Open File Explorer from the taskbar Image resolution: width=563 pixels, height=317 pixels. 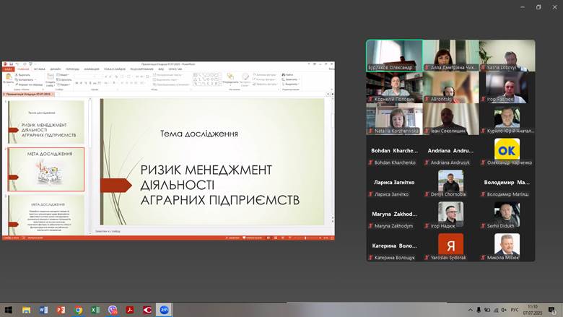coord(26,310)
